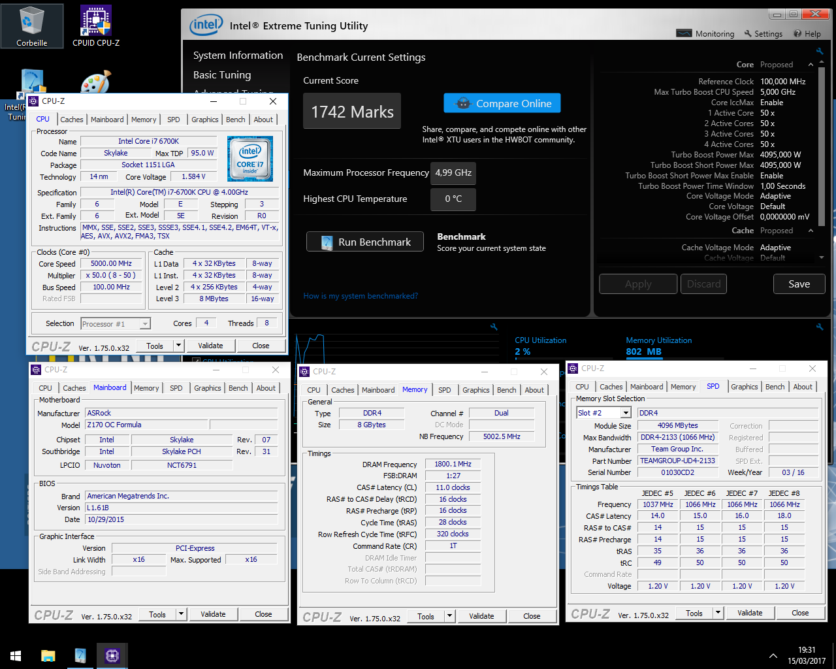Click the wrench icon above Memory Utilization
The width and height of the screenshot is (836, 669).
[x=819, y=327]
